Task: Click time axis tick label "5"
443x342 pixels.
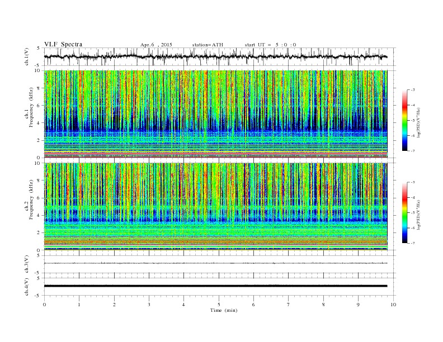Action: [219, 305]
